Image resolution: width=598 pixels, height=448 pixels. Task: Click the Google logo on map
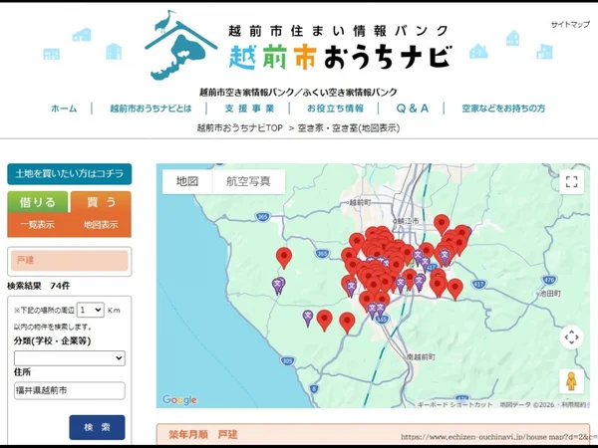pyautogui.click(x=179, y=400)
